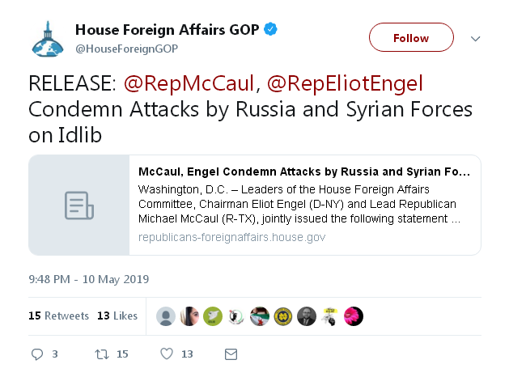Open the @HouseForeignGOP handle

click(x=126, y=49)
